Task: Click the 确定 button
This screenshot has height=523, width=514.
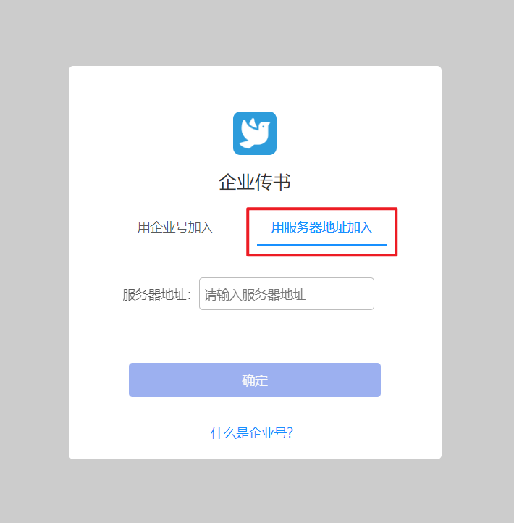Action: click(x=255, y=380)
